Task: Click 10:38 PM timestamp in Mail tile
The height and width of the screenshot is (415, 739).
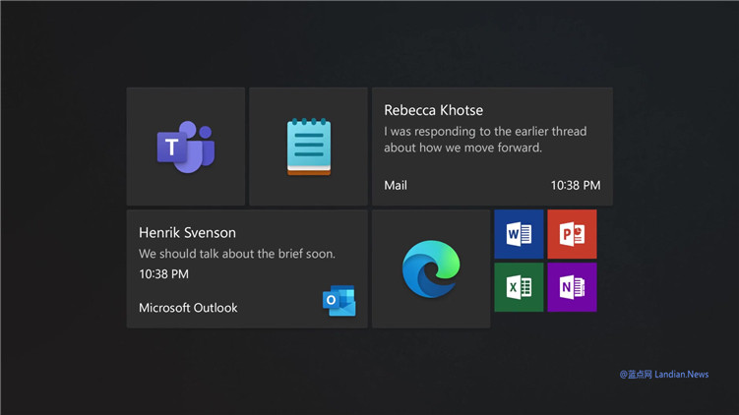Action: tap(576, 185)
